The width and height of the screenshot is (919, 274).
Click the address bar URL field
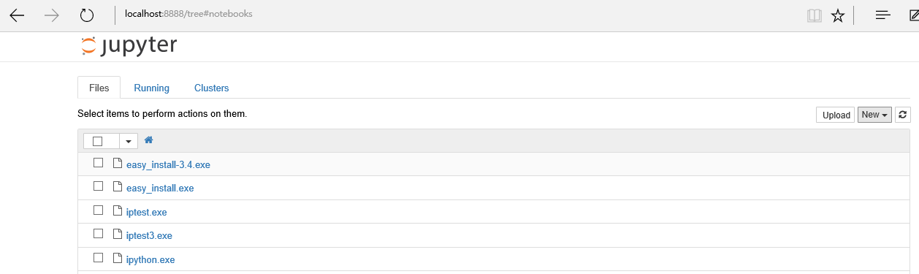[453, 15]
